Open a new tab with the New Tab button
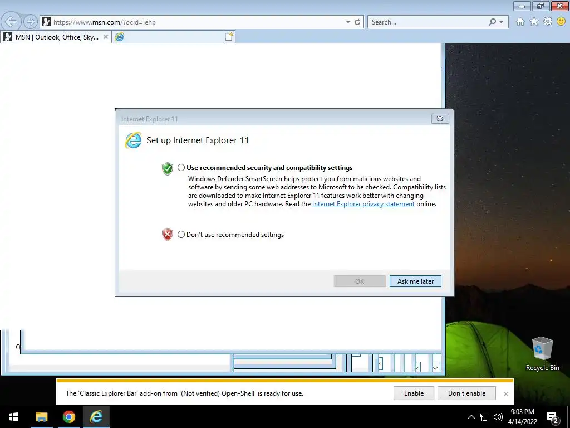Viewport: 570px width, 428px height. (x=229, y=37)
